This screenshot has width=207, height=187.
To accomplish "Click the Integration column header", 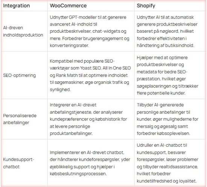I will click(16, 6).
